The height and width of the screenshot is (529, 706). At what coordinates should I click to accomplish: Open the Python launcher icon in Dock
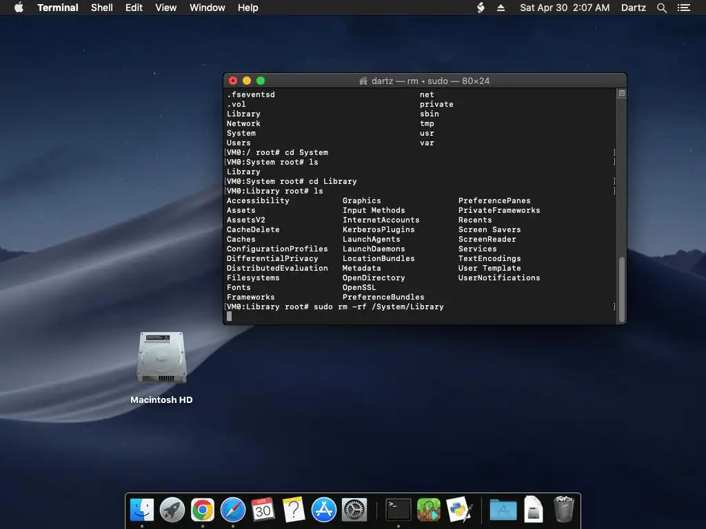[458, 510]
